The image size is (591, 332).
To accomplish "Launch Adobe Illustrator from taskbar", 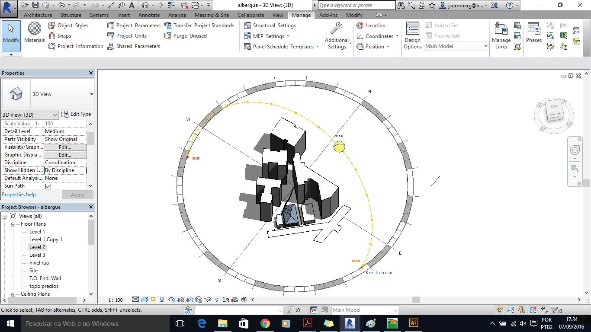I will [413, 323].
